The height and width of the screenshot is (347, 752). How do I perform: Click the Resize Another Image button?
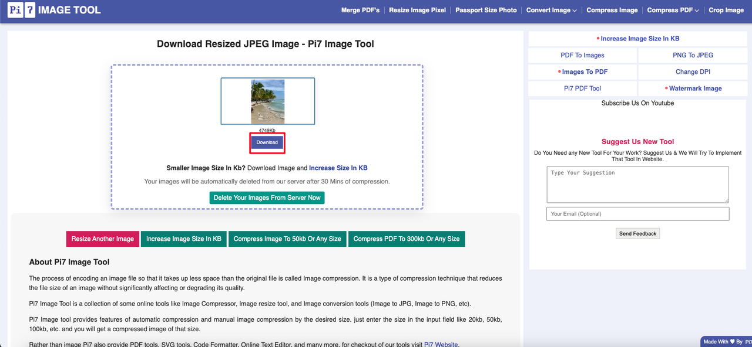pos(102,239)
